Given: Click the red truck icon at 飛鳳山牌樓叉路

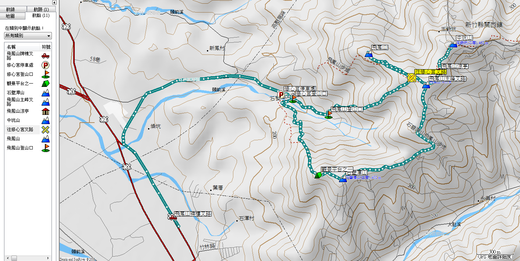Looking at the screenshot, I should (172, 217).
